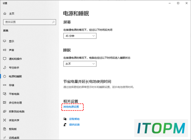Screen dimensions: 191x140
Task: Open the screen timeout 45 分钟 dropdown
Action: tap(80, 36)
